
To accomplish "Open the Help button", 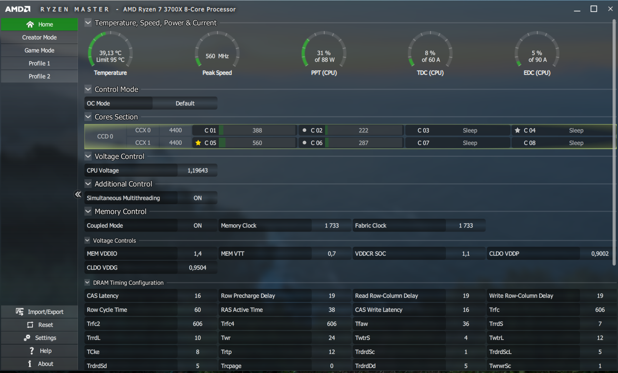I will [x=39, y=351].
